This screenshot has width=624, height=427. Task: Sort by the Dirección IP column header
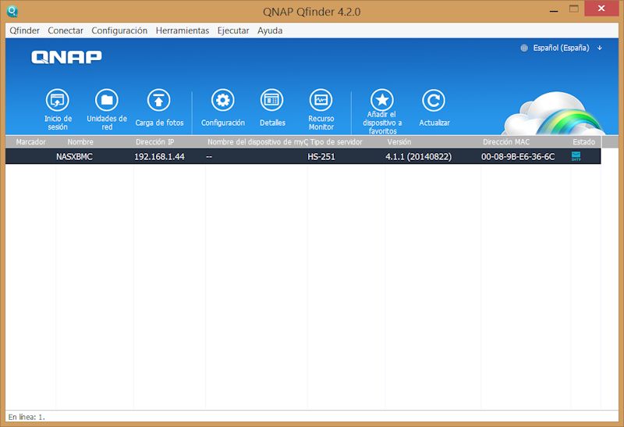[154, 142]
